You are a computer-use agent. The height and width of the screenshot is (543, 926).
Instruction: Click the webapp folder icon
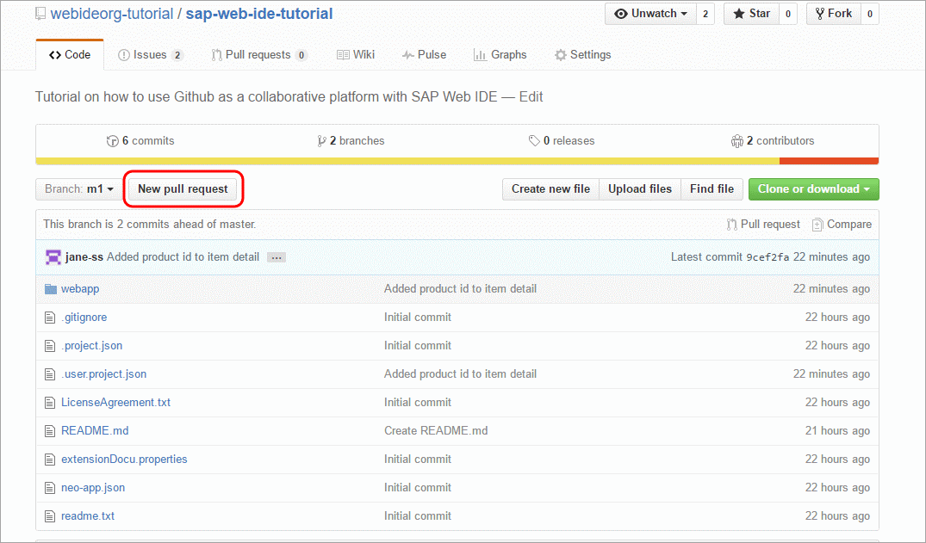51,289
